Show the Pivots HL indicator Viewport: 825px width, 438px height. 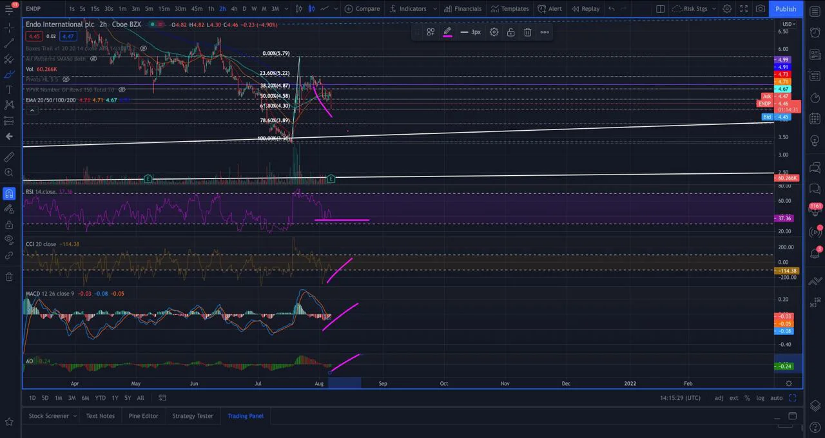point(66,79)
